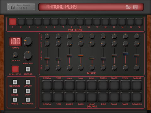
Task: Click the stick/tamb channel mix knob
Action: [x=126, y=44]
